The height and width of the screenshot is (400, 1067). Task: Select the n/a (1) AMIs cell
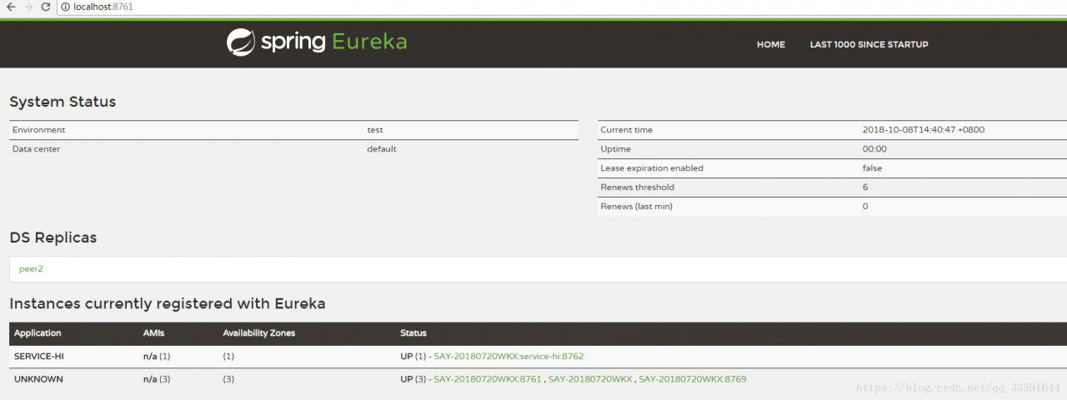coord(157,356)
